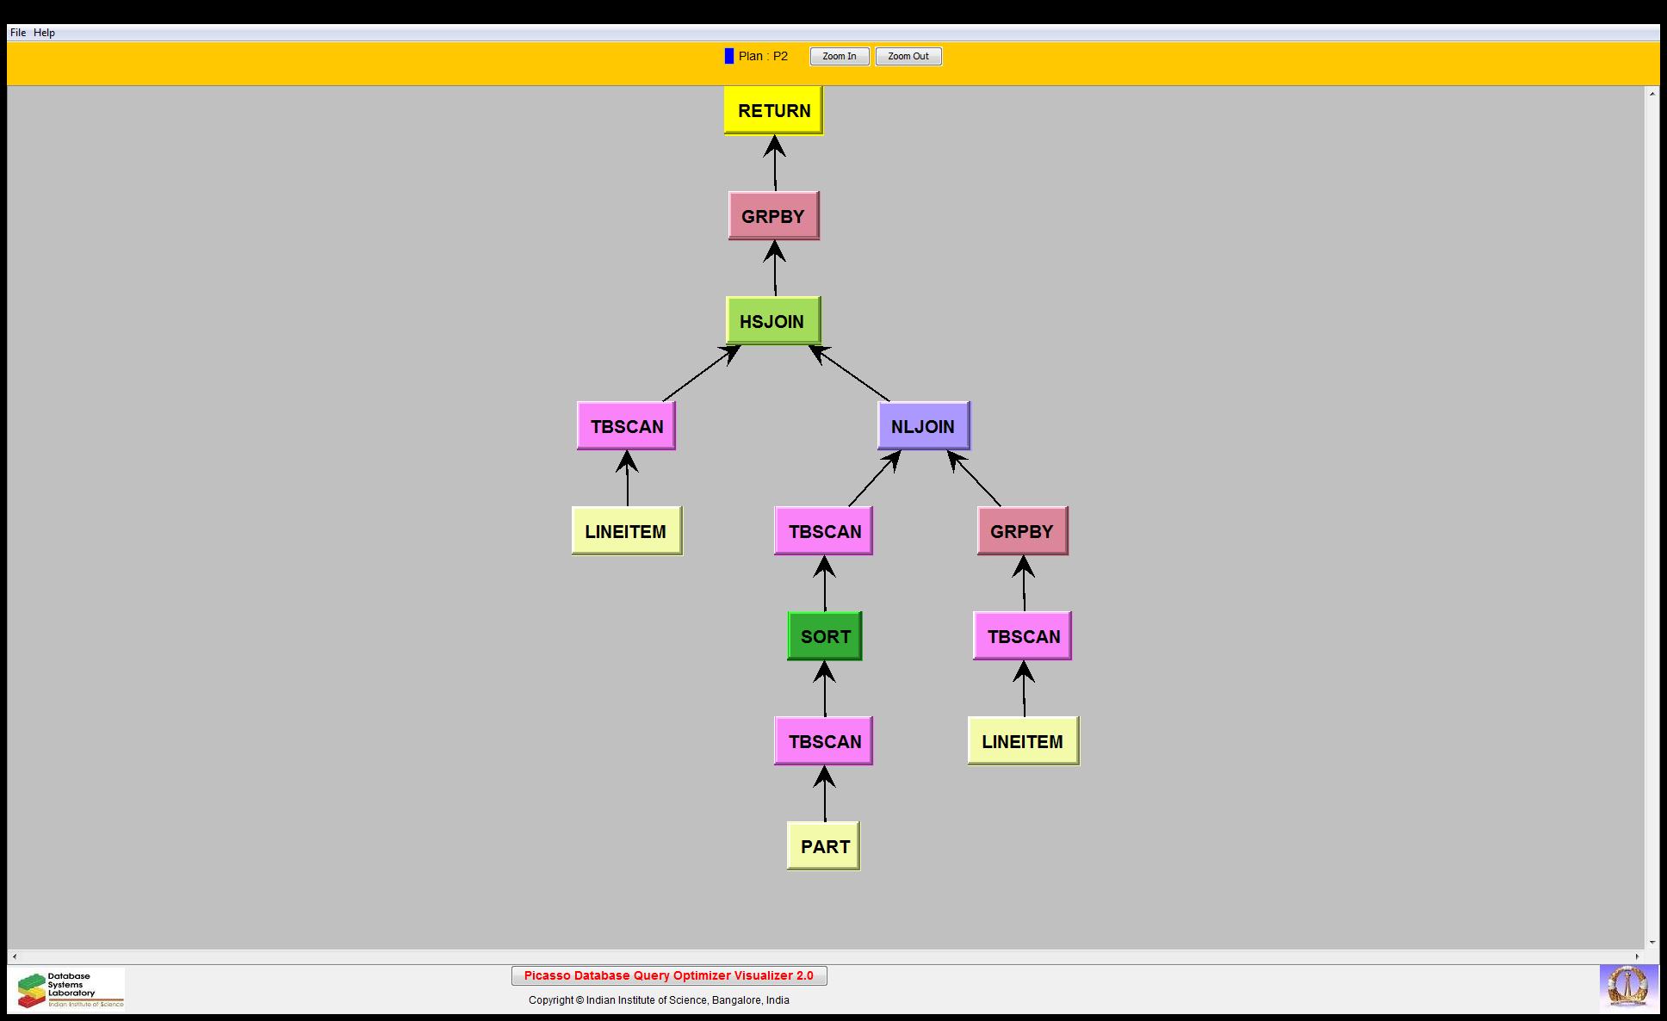Click the vertical scrollbar down arrow
1667x1021 pixels.
click(1652, 943)
